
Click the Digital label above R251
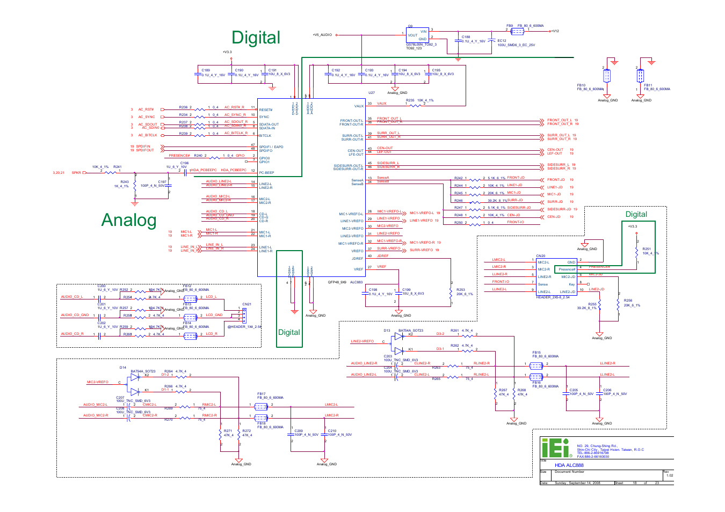coord(636,214)
